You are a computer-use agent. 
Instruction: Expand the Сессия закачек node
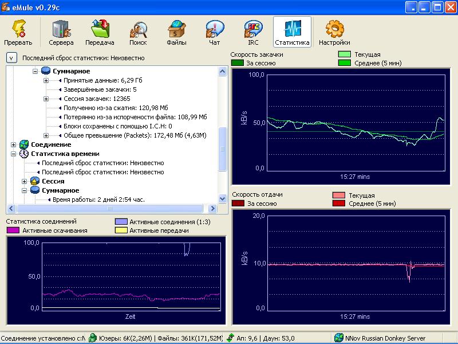click(x=46, y=99)
